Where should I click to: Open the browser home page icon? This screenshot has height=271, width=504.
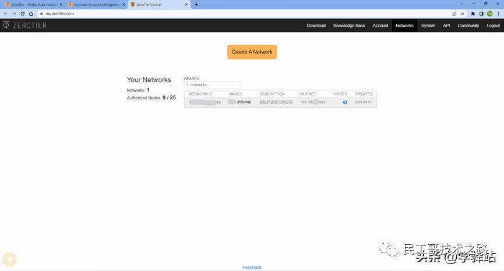[31, 13]
